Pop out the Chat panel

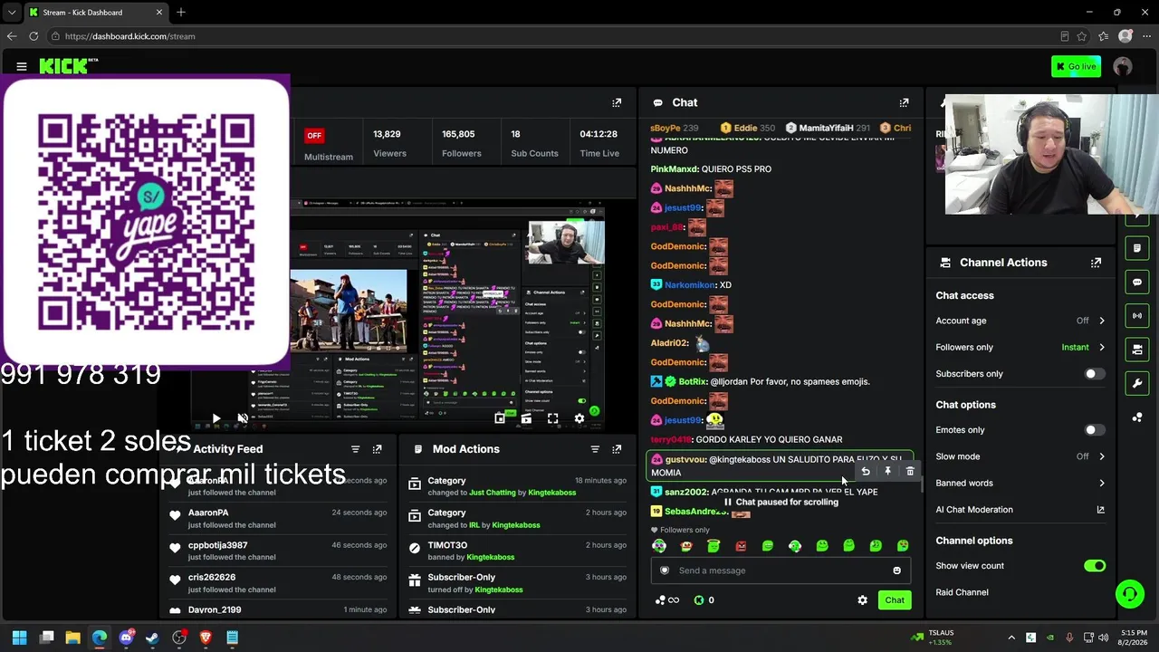(904, 102)
